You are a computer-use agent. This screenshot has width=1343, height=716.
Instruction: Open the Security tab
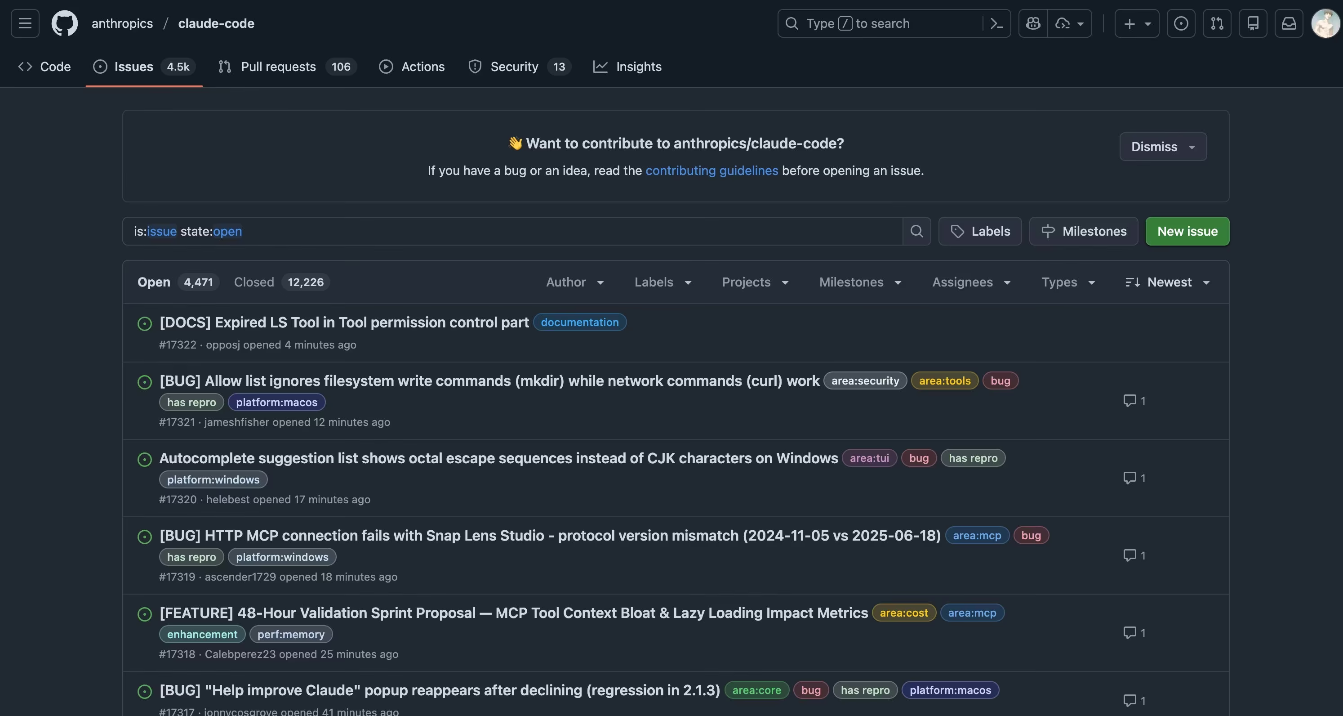click(520, 67)
